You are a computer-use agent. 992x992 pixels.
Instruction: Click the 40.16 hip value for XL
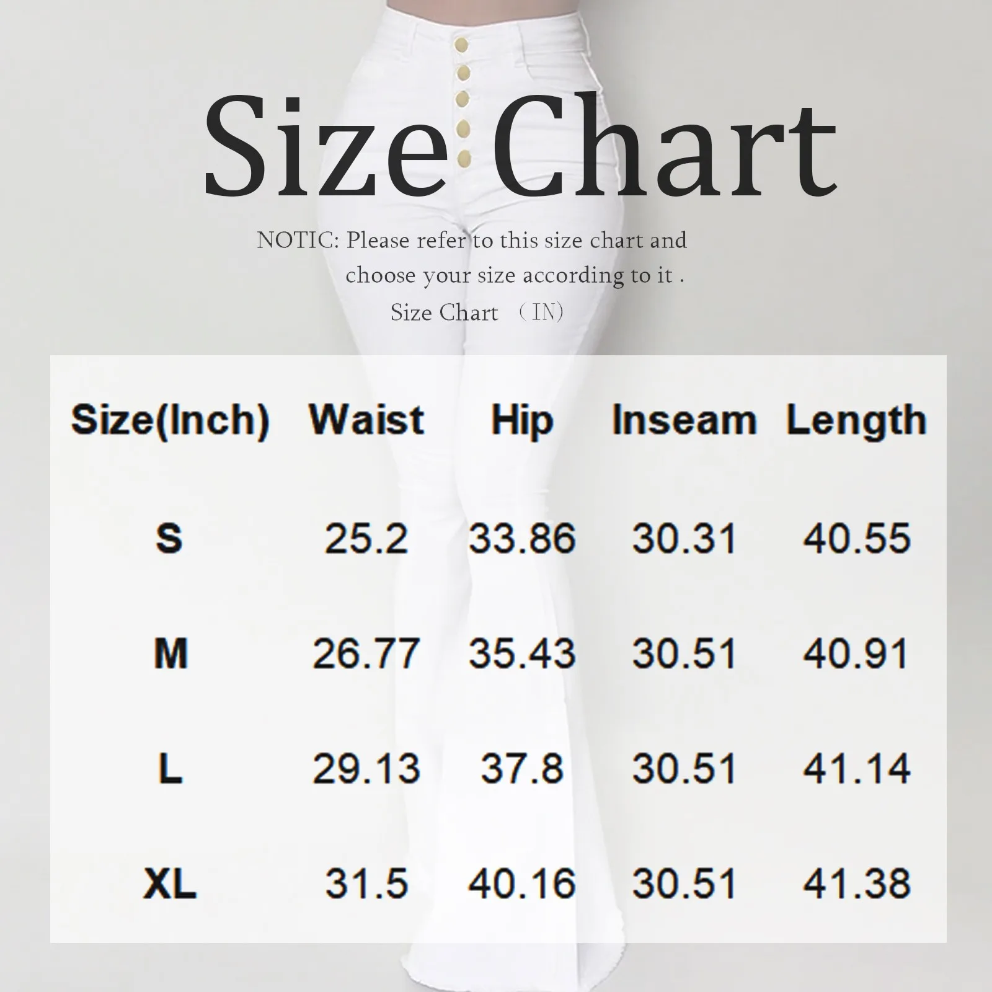tap(522, 883)
